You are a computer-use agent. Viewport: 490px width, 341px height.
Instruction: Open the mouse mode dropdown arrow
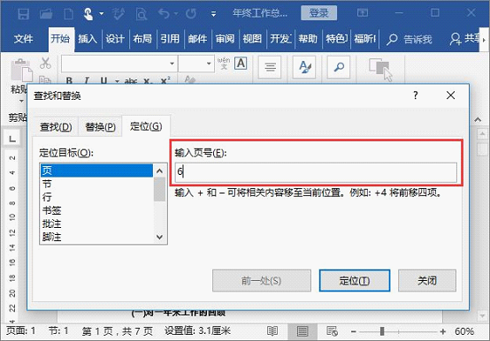pyautogui.click(x=101, y=14)
